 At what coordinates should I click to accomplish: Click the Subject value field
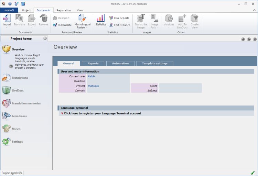pos(180,91)
